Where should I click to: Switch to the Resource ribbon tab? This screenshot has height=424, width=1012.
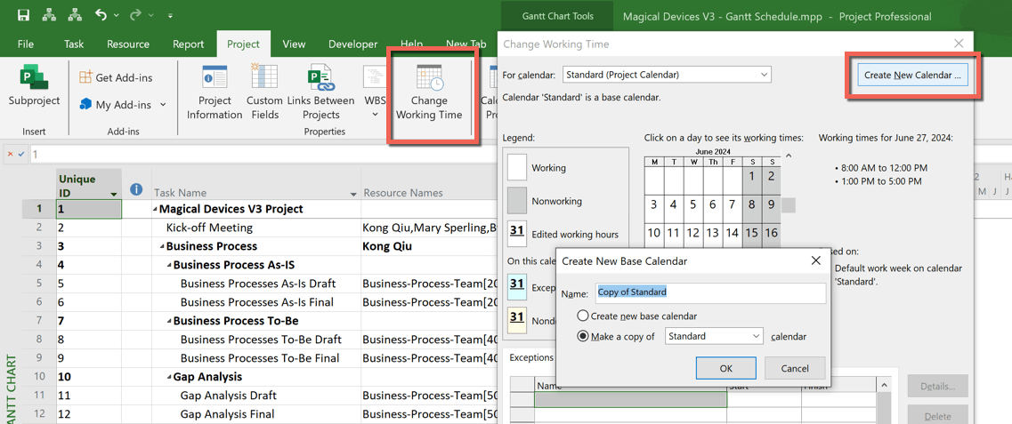(x=128, y=44)
